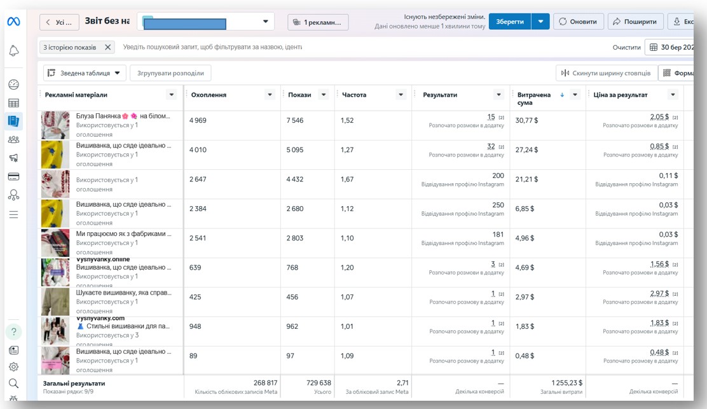
Task: Open the 'Охоплення' column dropdown
Action: (x=270, y=95)
